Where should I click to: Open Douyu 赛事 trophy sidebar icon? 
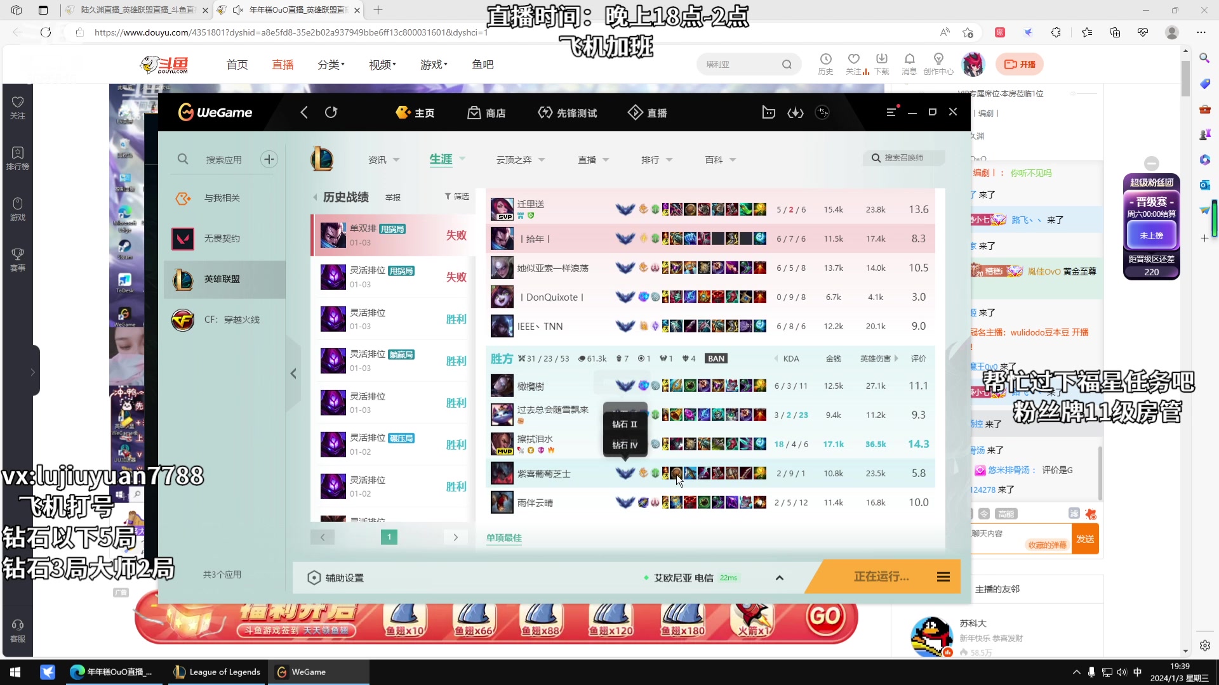click(18, 259)
